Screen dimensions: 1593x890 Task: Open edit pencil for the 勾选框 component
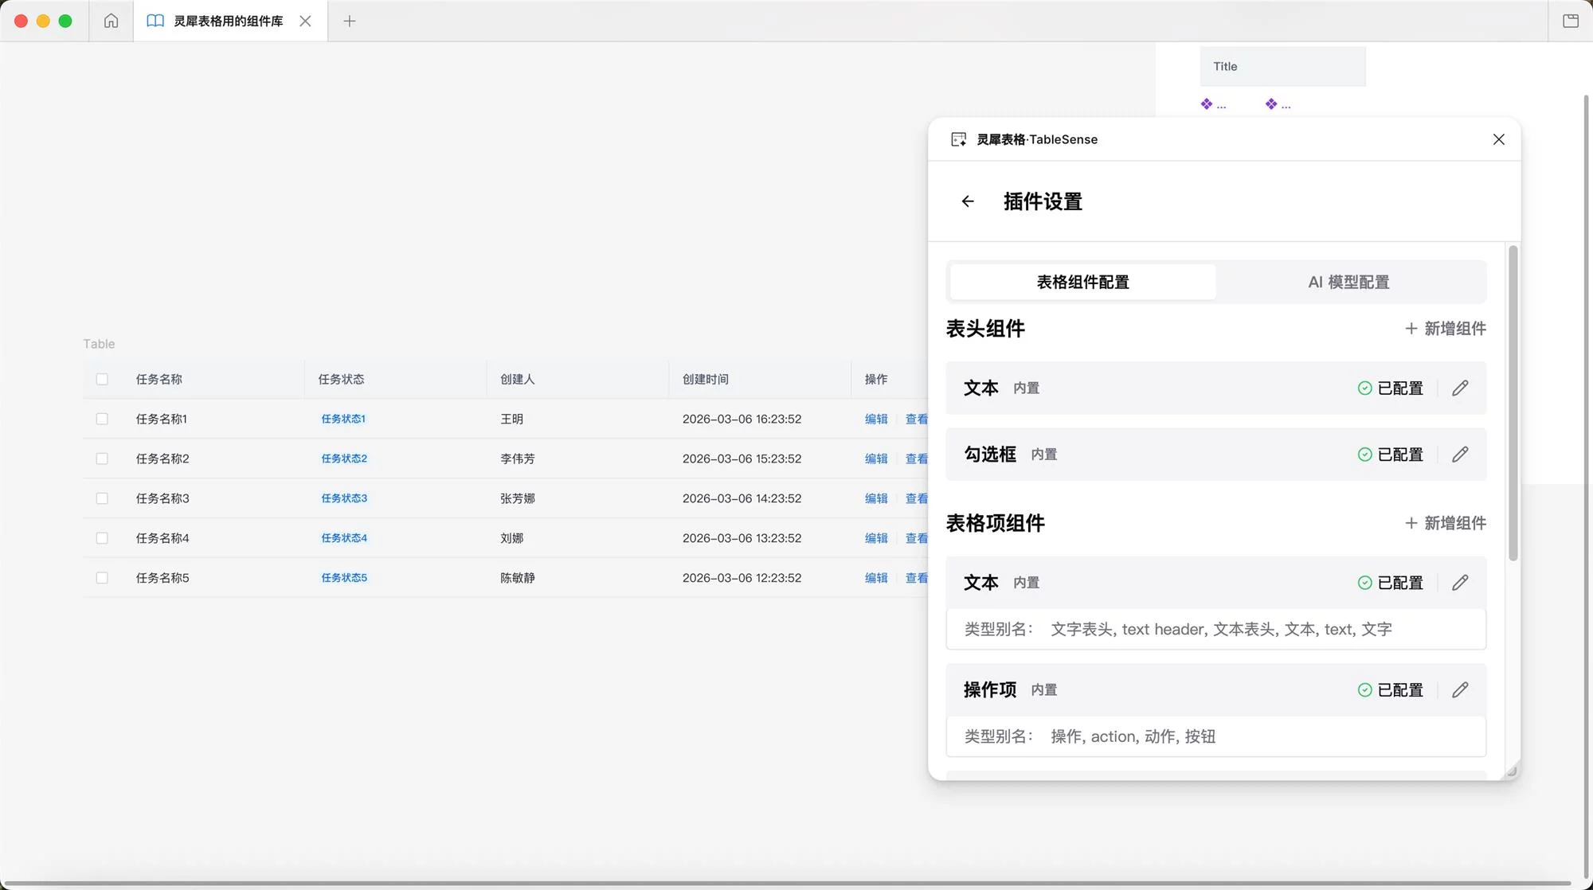[1461, 454]
